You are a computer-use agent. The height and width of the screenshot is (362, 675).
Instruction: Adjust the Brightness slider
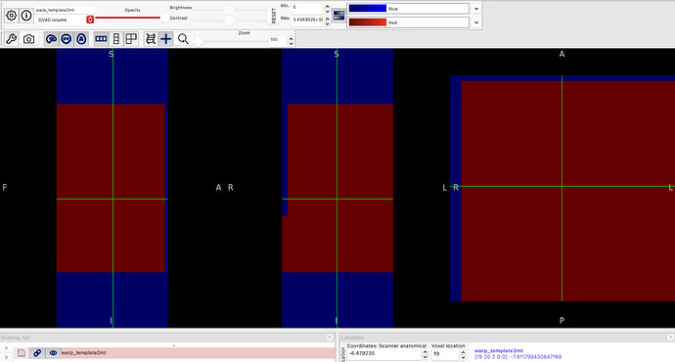(x=229, y=11)
